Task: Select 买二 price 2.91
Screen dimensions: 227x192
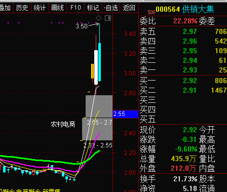Action: tap(190, 90)
